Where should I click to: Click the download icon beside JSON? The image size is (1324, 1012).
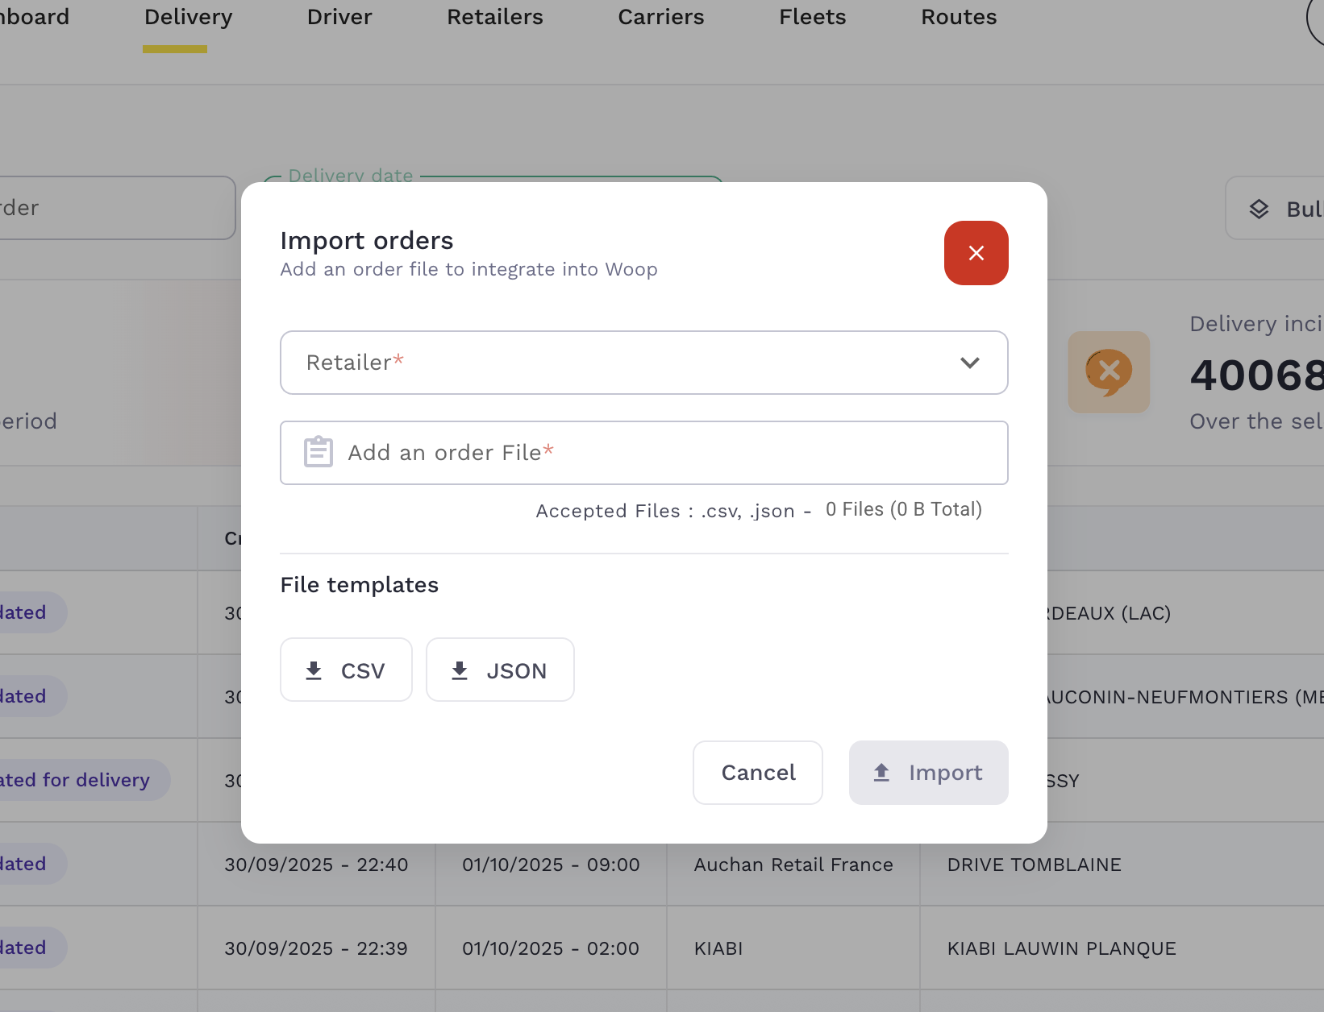[460, 670]
